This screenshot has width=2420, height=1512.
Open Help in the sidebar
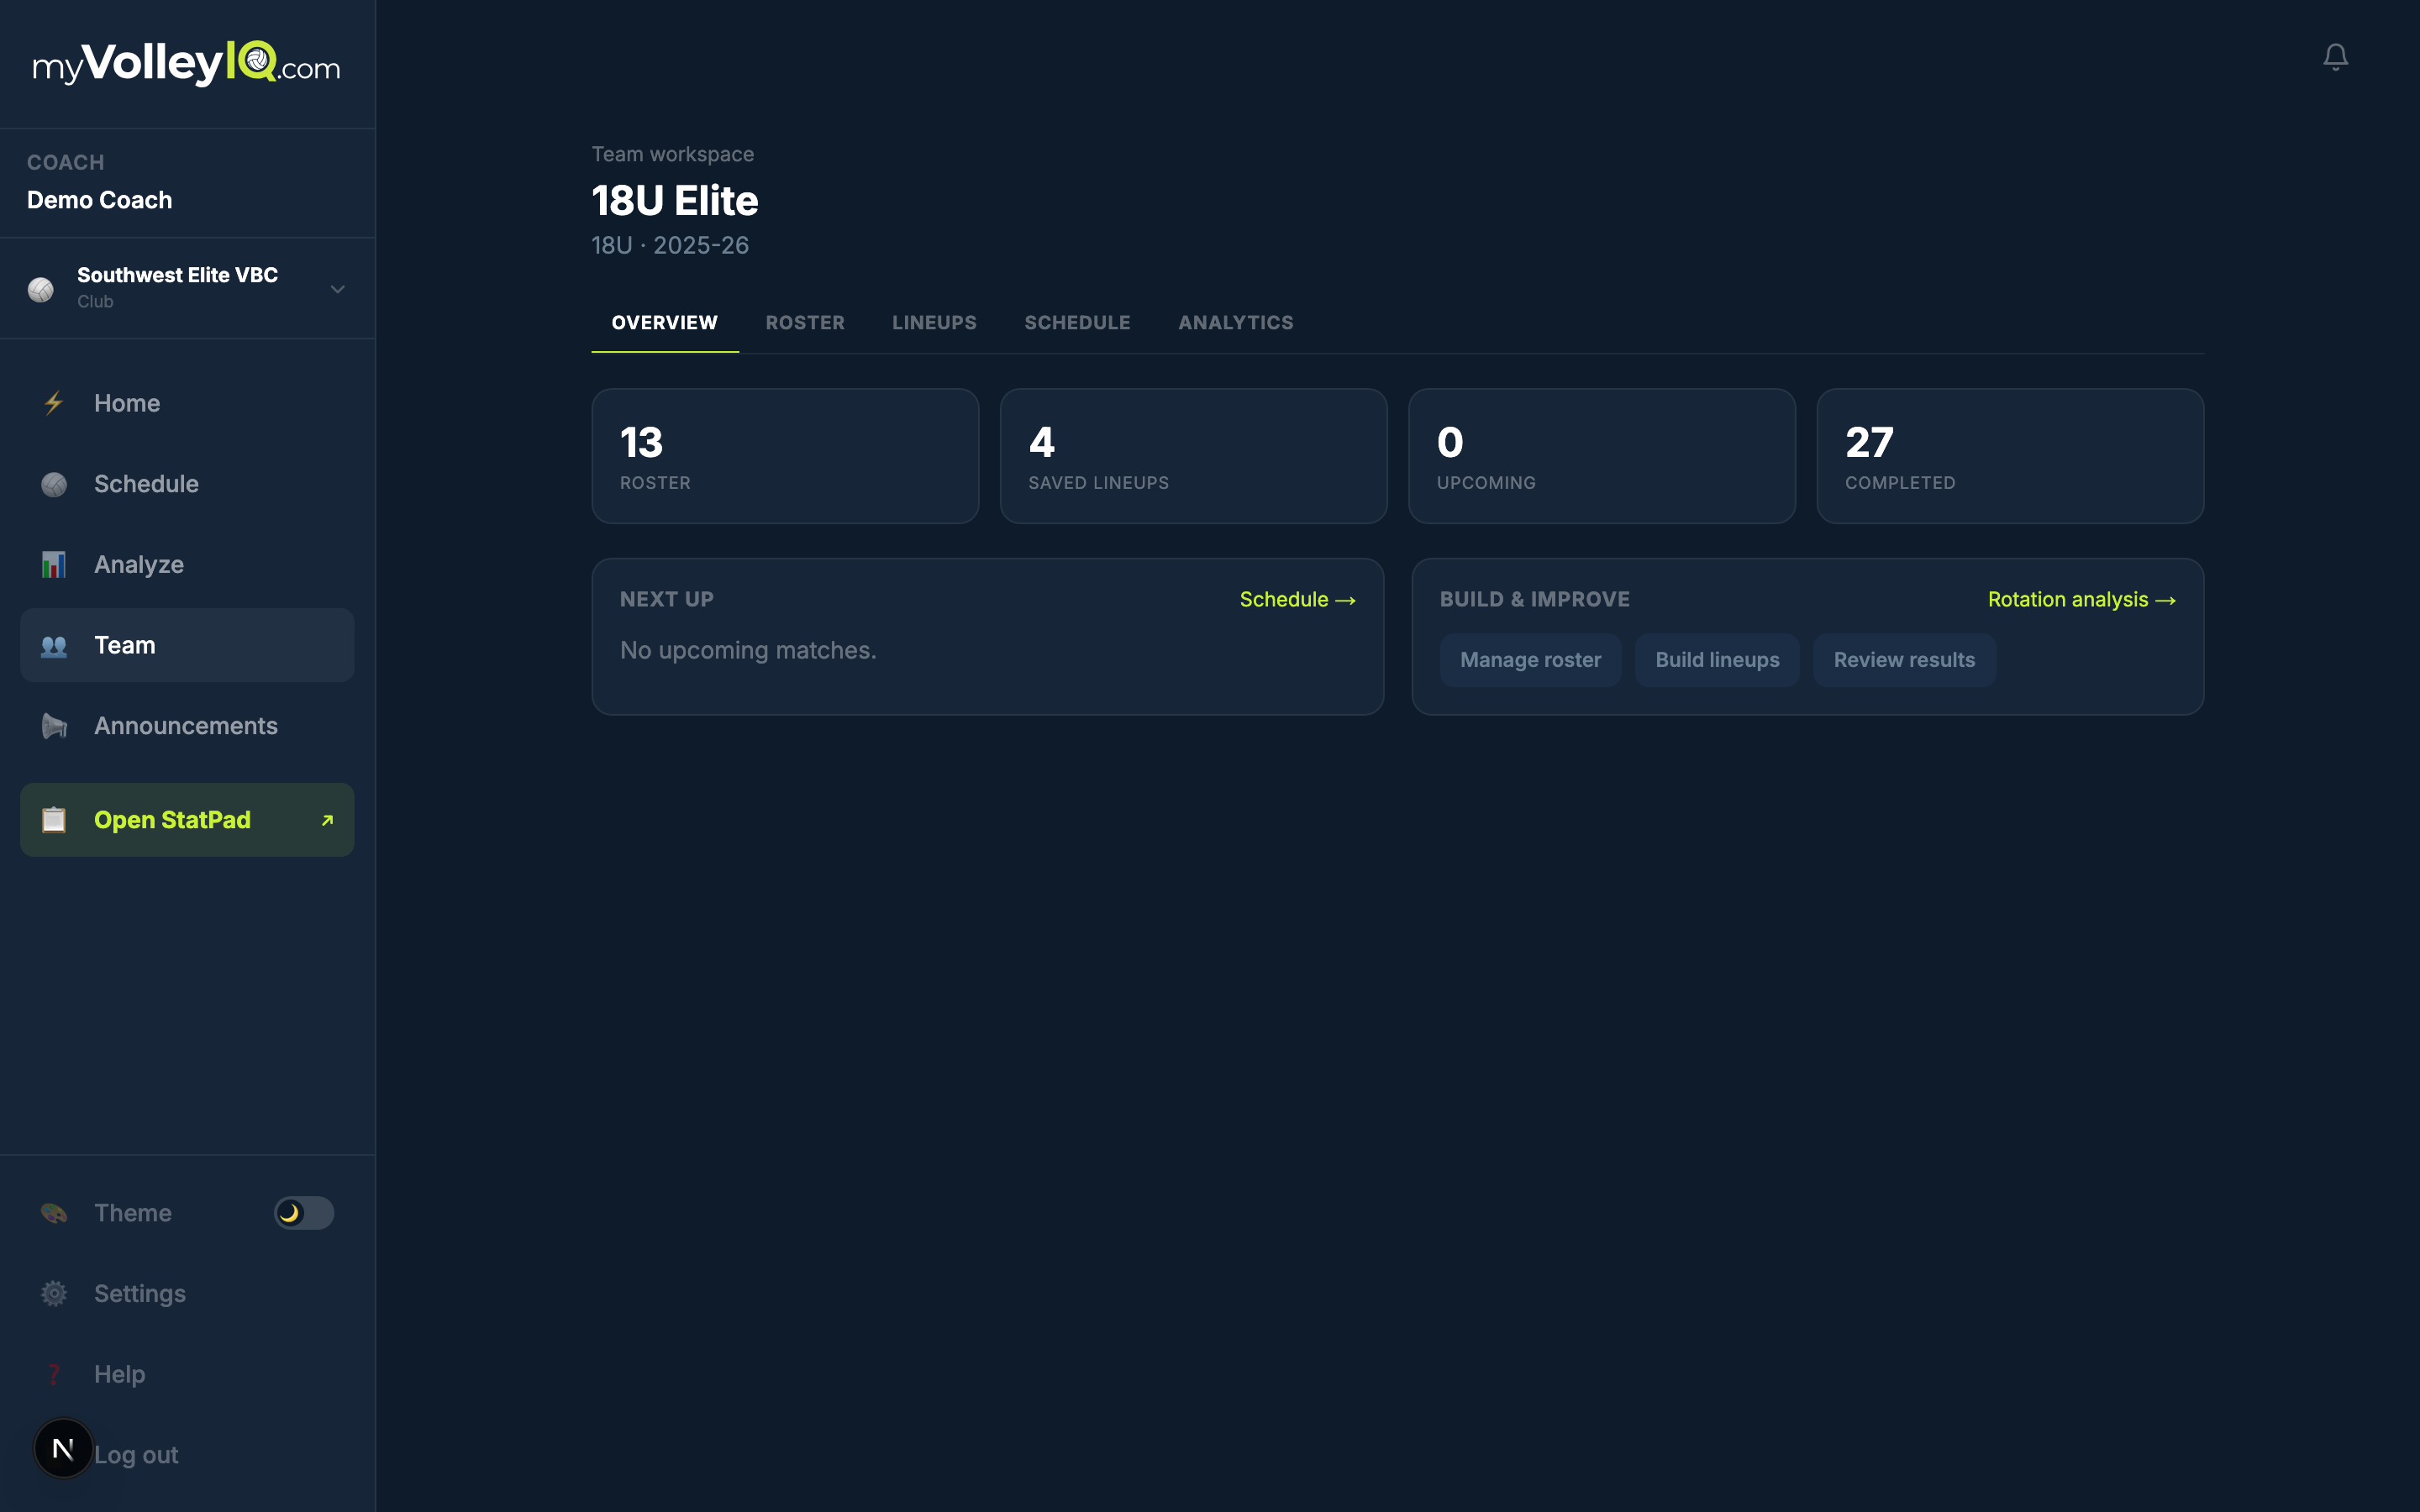pyautogui.click(x=187, y=1374)
